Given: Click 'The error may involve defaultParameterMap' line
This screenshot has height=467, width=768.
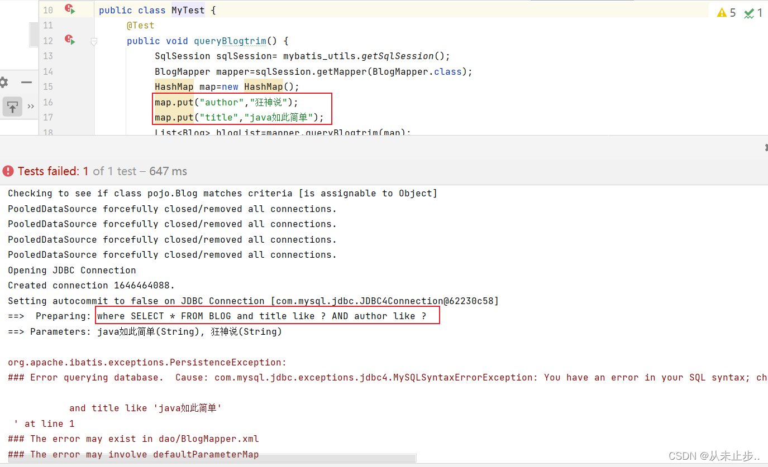Looking at the screenshot, I should pos(133,454).
